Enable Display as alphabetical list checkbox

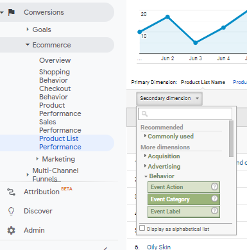142,228
